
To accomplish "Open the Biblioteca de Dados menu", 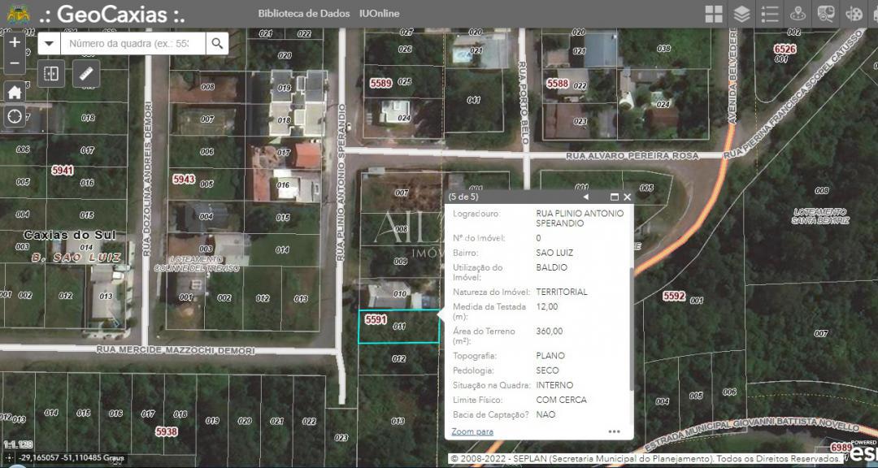I will (x=304, y=13).
